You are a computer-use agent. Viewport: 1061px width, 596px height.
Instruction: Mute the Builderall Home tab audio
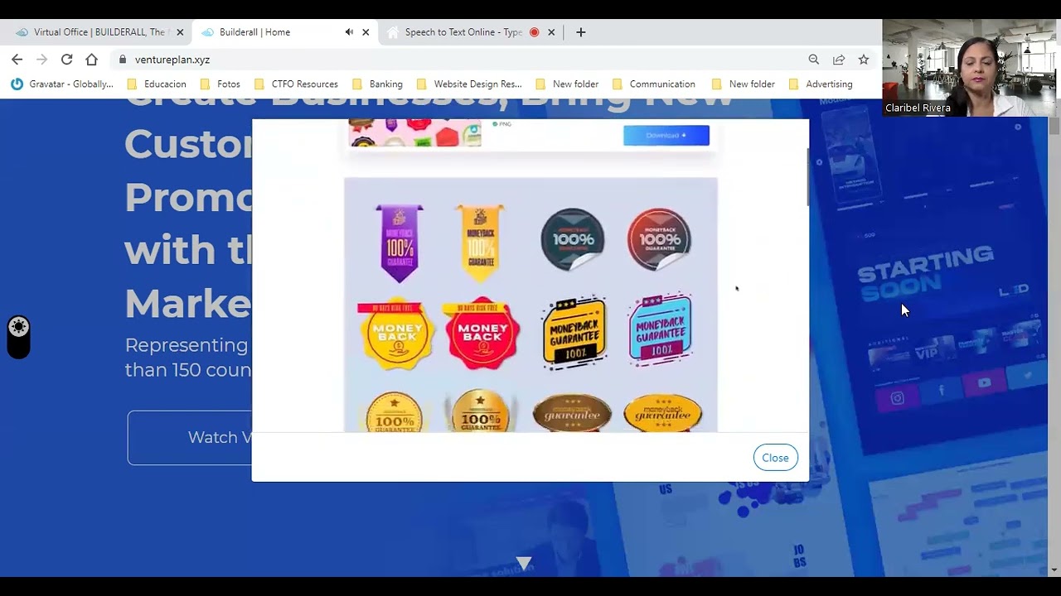(x=349, y=32)
